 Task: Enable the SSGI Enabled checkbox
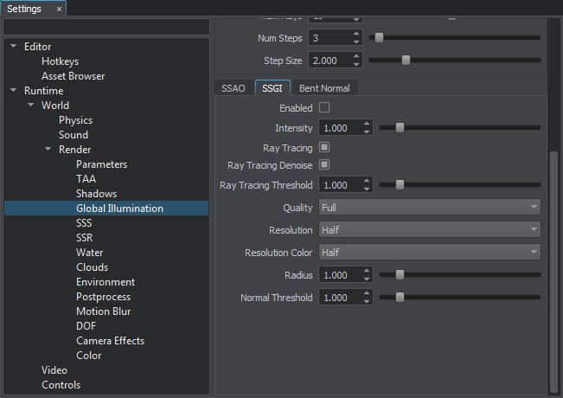tap(325, 108)
